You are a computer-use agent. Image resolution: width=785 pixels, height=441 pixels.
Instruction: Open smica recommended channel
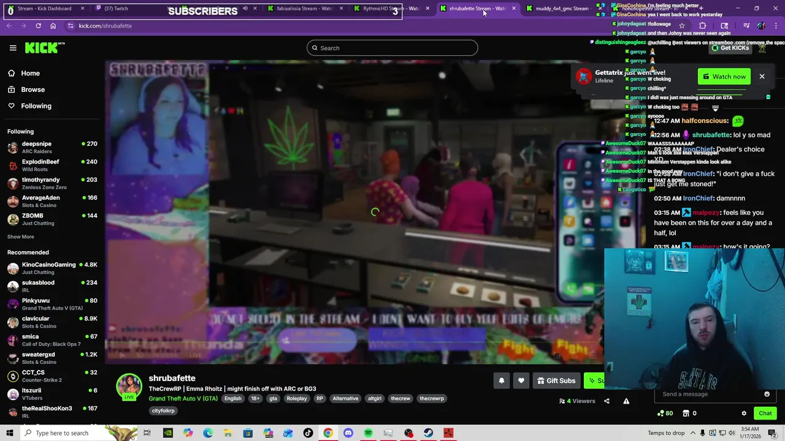(52, 339)
